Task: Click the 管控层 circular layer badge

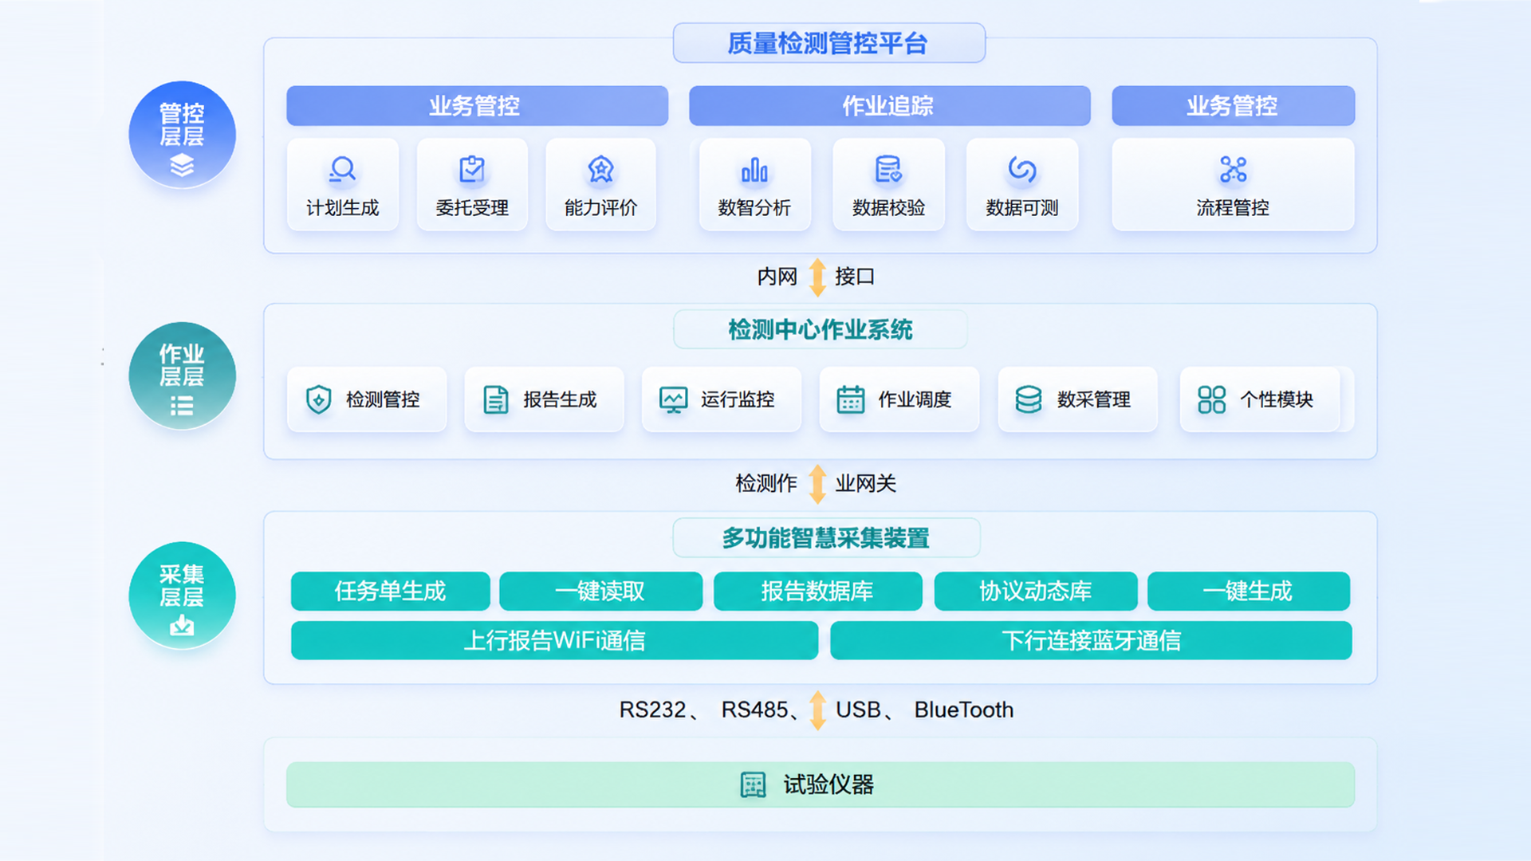Action: [182, 135]
